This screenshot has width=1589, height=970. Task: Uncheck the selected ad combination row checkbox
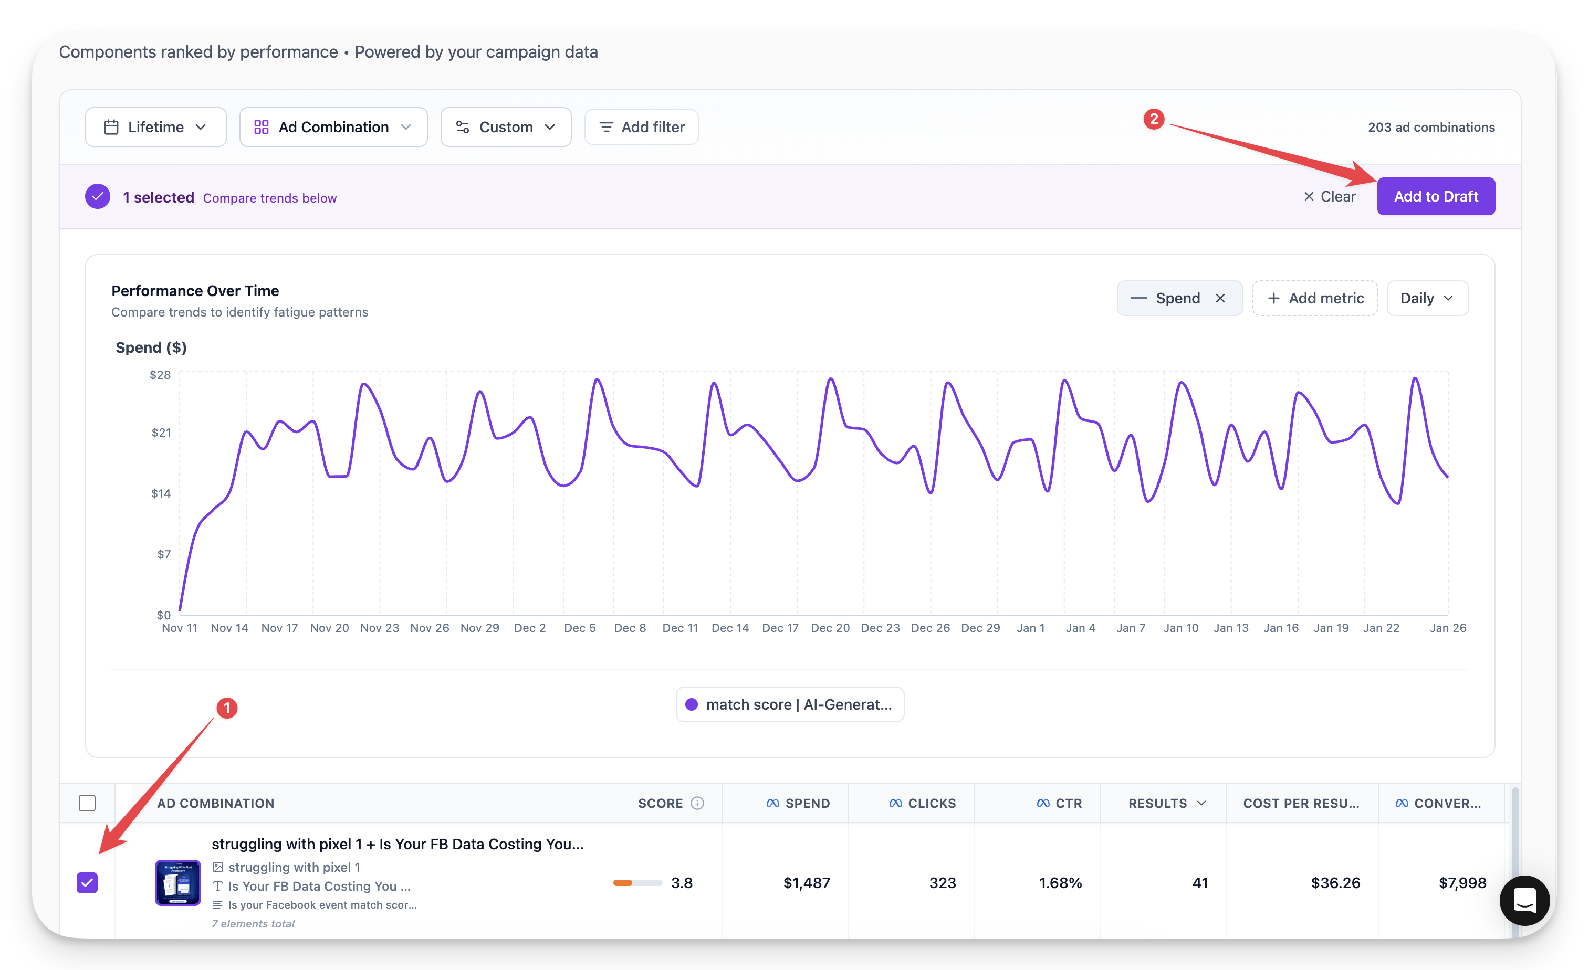[x=87, y=882]
